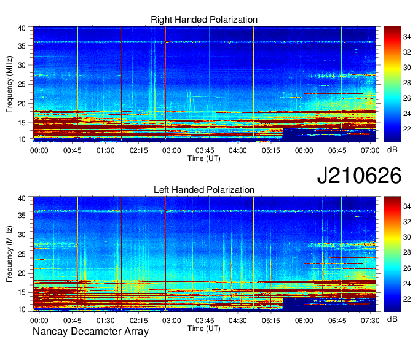
Task: Click the 34 dB value on Left Handed color bar
Action: (407, 206)
